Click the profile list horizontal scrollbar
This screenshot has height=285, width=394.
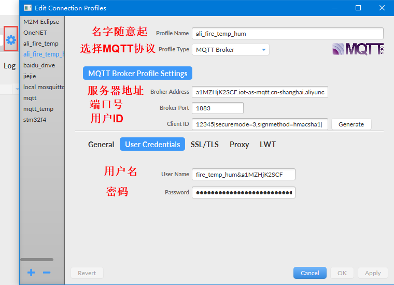pos(37,260)
